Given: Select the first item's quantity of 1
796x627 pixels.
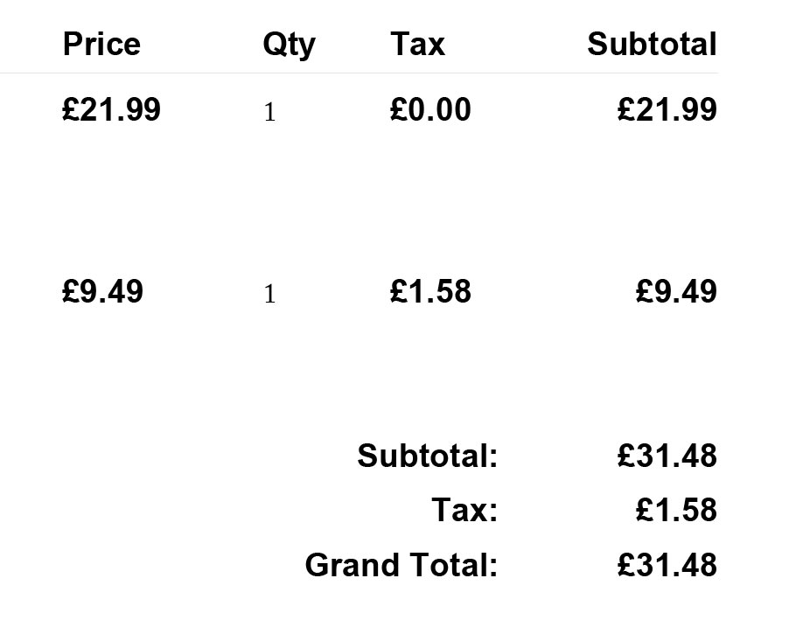Looking at the screenshot, I should 270,113.
